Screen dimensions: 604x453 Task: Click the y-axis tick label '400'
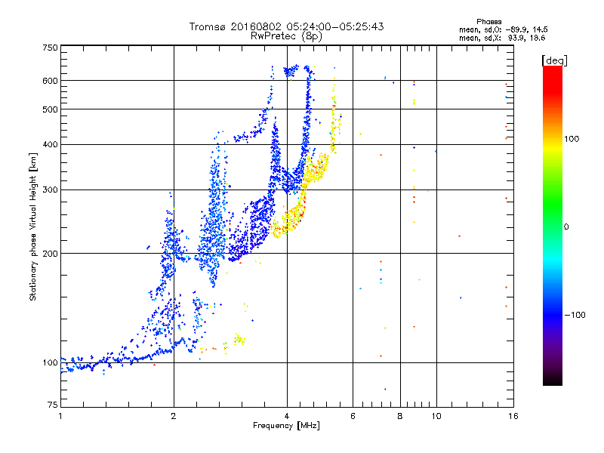tap(50, 145)
